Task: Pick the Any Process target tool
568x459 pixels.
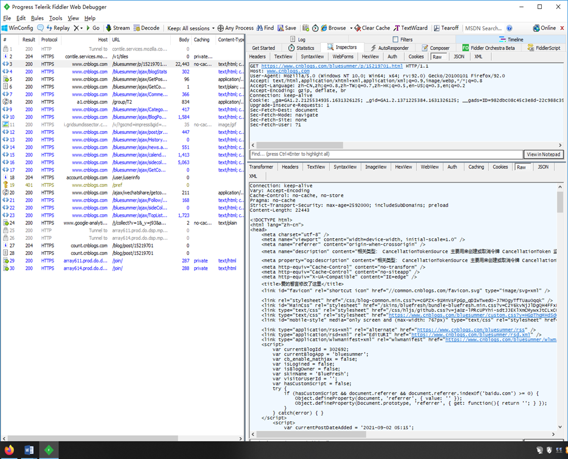Action: (235, 28)
